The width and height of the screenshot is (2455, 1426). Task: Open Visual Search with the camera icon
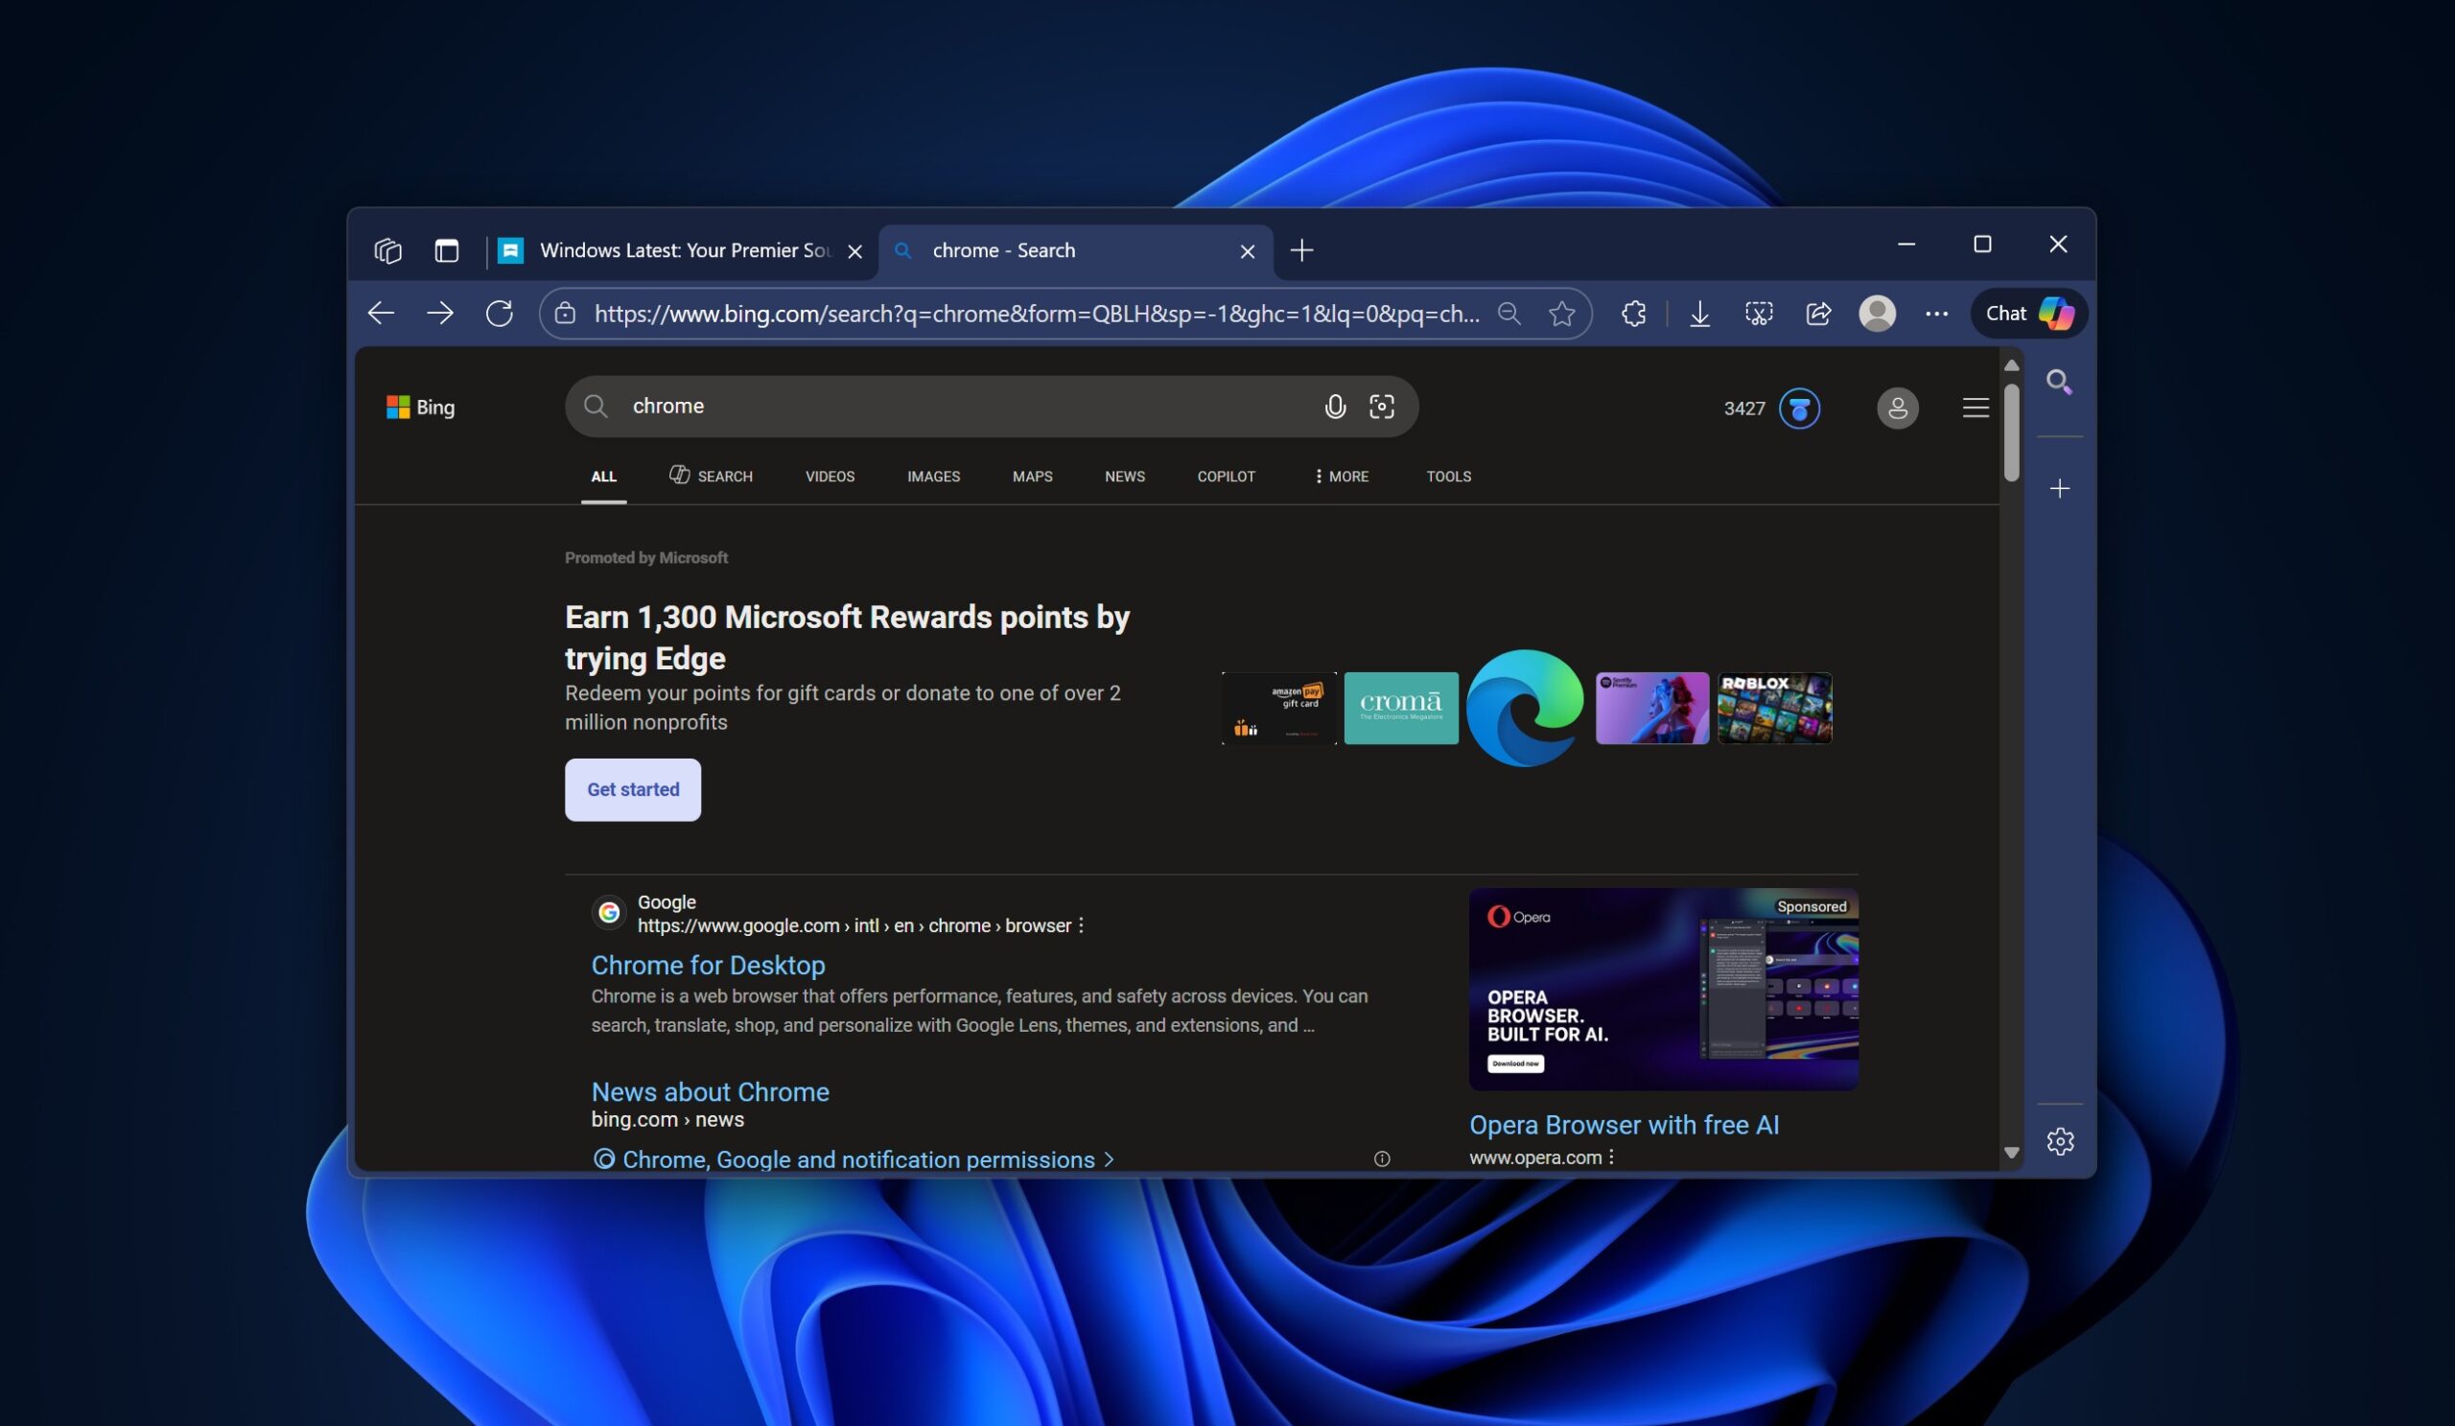click(1383, 407)
